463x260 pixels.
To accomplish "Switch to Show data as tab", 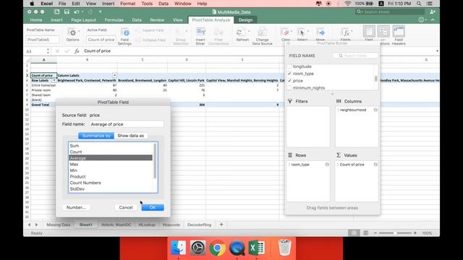I will coord(130,136).
